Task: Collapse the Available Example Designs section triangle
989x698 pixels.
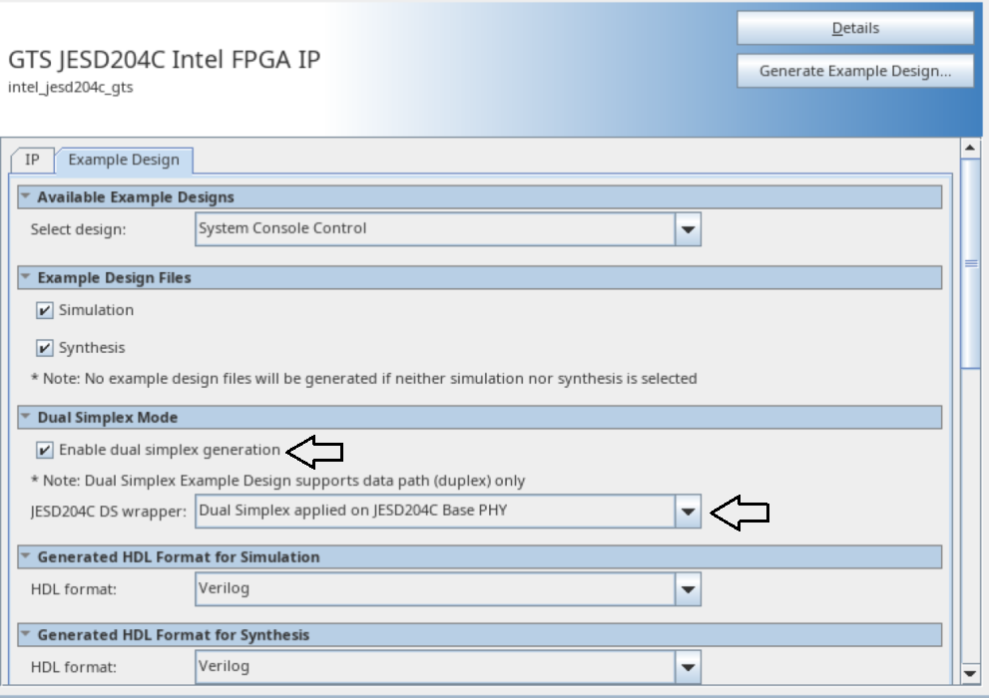Action: 26,197
